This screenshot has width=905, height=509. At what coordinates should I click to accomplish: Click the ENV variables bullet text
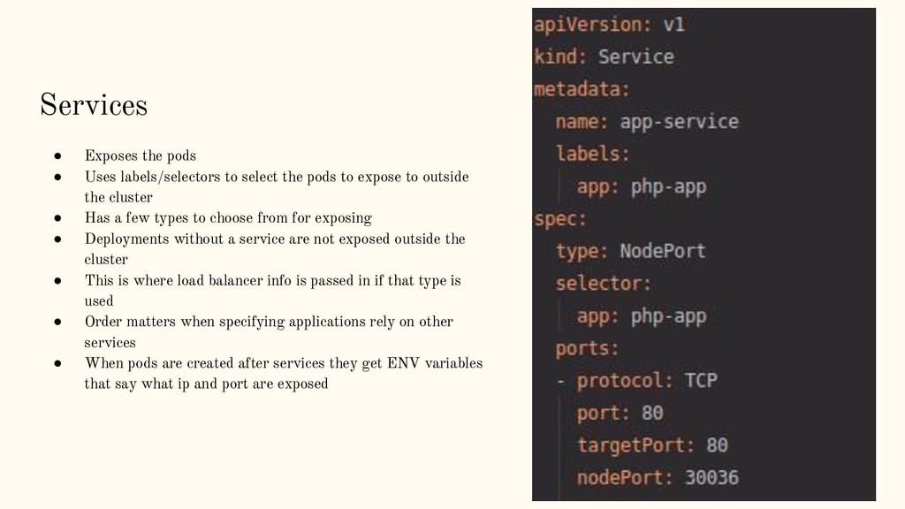[283, 363]
